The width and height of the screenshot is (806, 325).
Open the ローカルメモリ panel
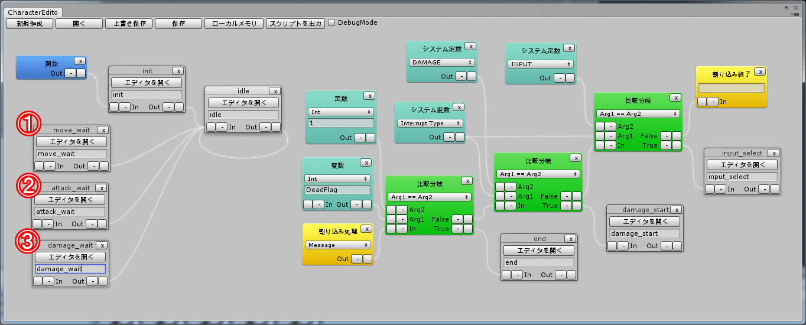234,24
